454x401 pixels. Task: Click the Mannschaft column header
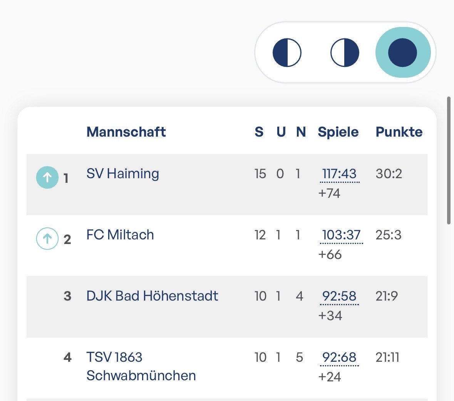126,132
